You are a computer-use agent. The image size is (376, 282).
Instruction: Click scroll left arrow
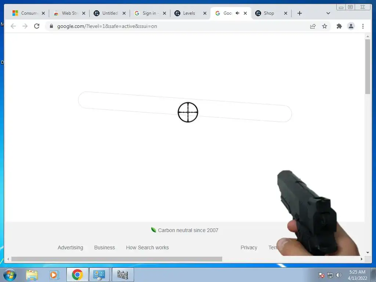point(8,259)
